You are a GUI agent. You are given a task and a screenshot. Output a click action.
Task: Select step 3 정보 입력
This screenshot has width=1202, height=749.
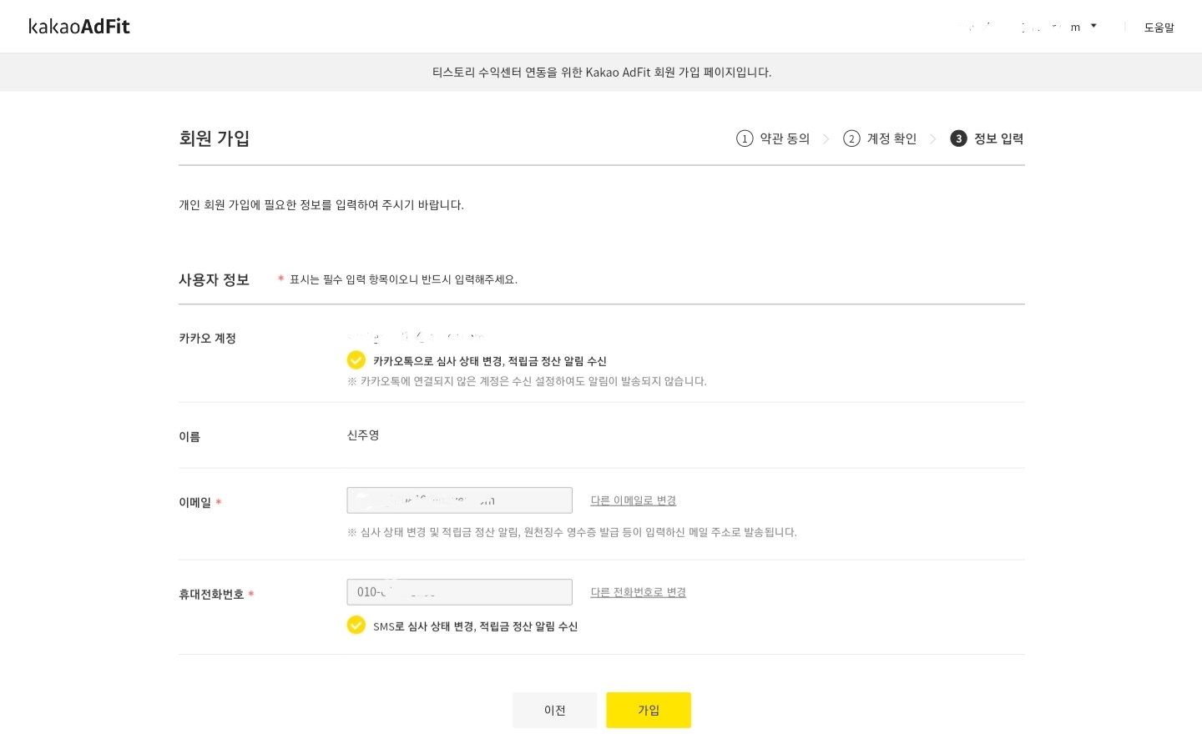(987, 138)
